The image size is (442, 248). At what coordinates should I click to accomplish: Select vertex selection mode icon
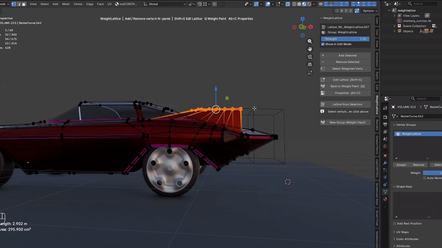(x=13, y=4)
